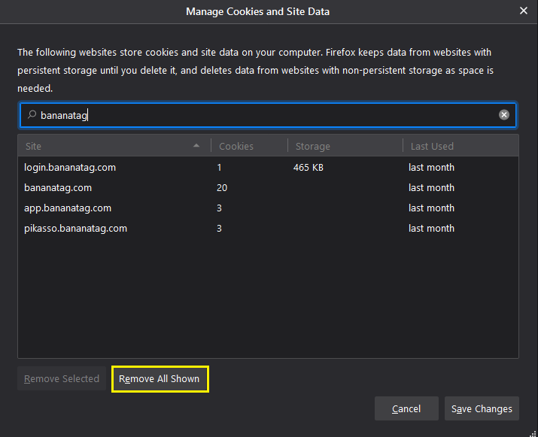Select the app.bananatag.com row
This screenshot has width=538, height=437.
pos(268,208)
